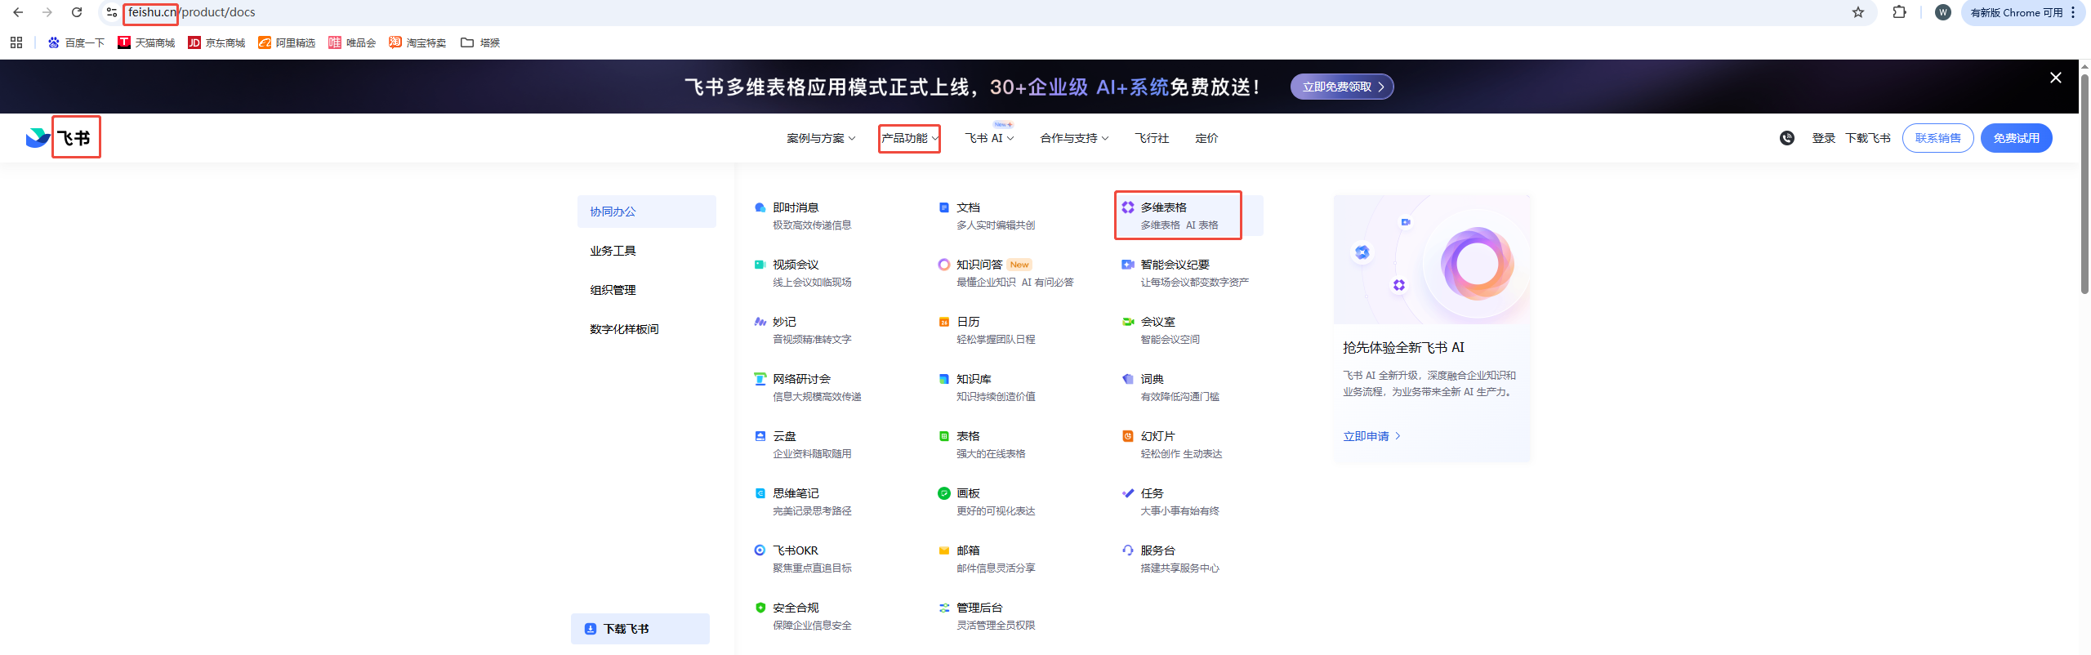The width and height of the screenshot is (2091, 655).
Task: Open the browser extensions puzzle icon
Action: (x=1899, y=12)
